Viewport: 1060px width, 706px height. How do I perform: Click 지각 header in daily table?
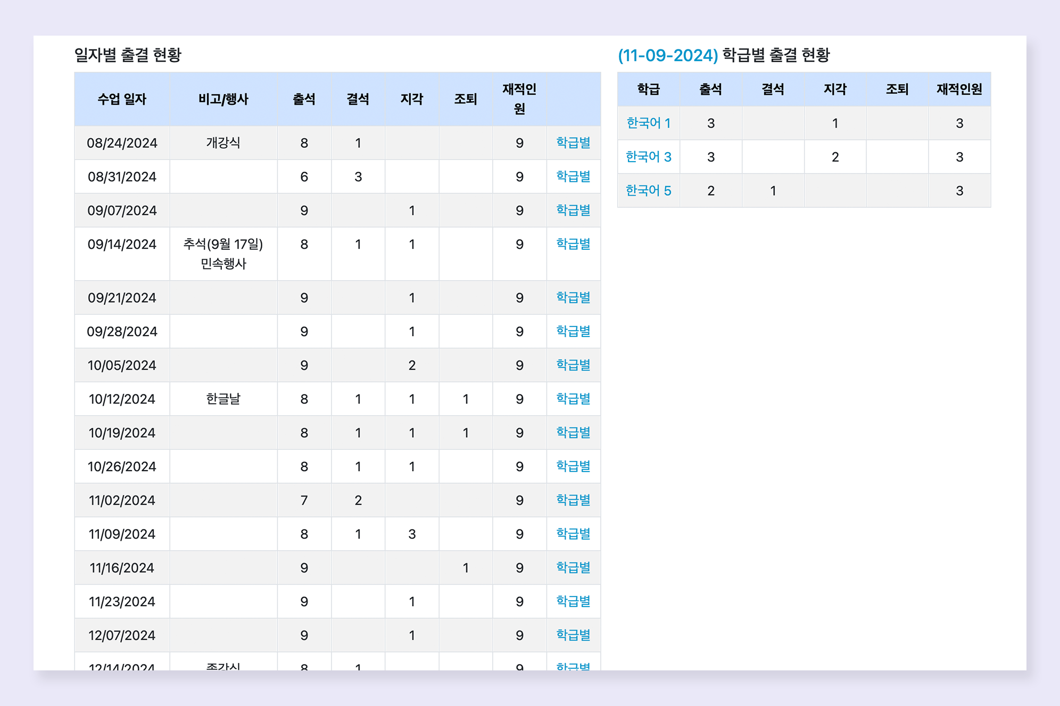point(412,99)
